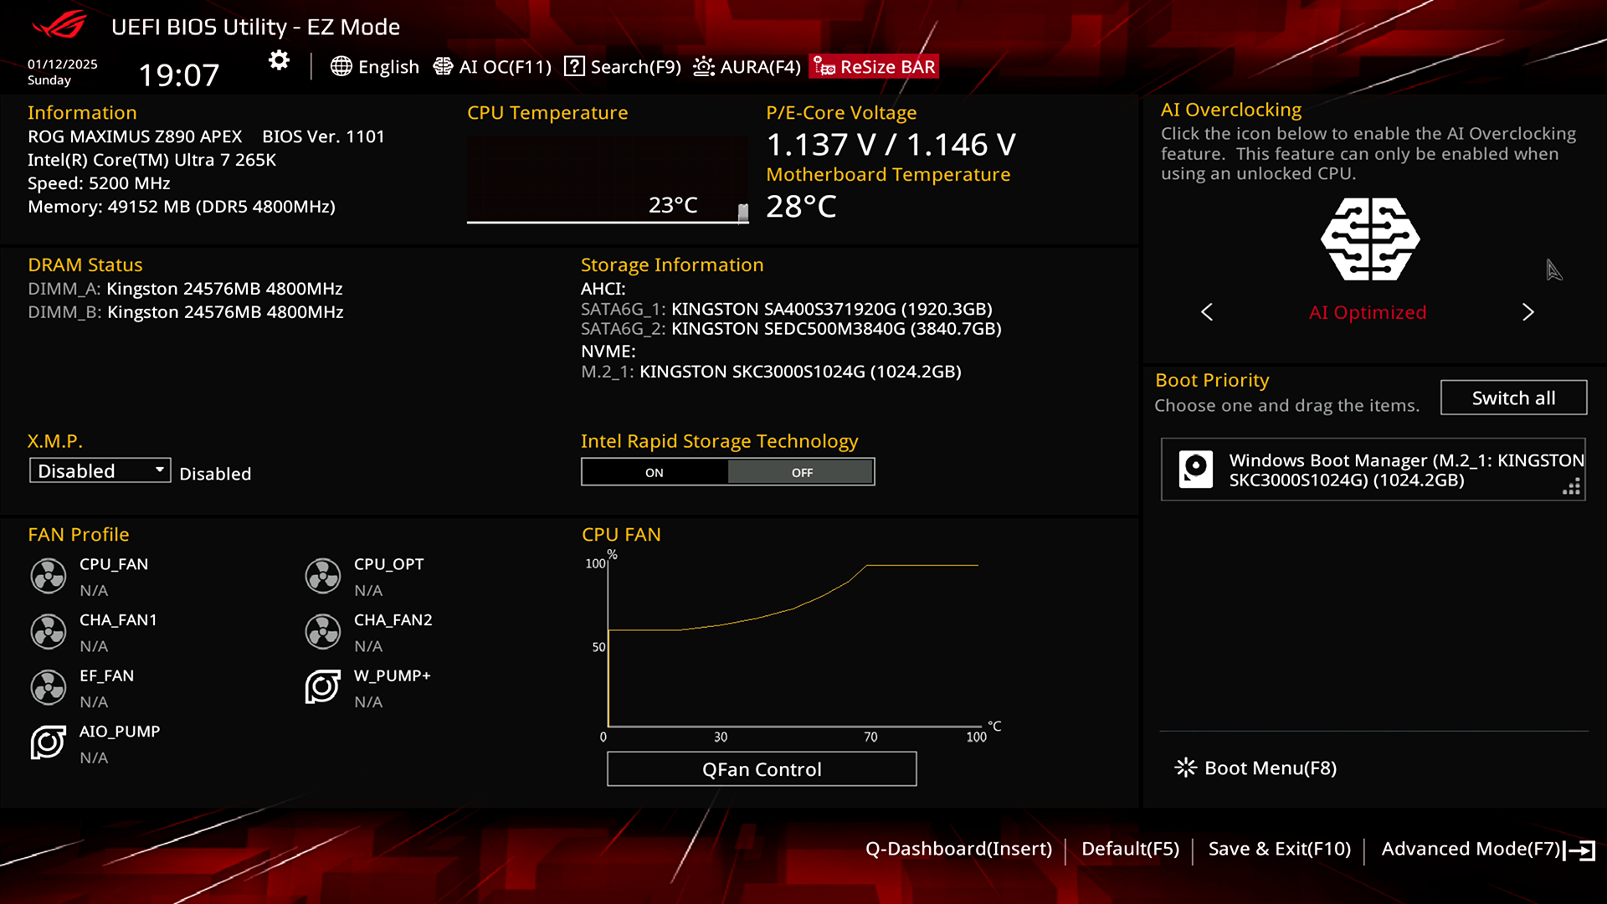
Task: Open BIOS settings via the gear icon
Action: [278, 59]
